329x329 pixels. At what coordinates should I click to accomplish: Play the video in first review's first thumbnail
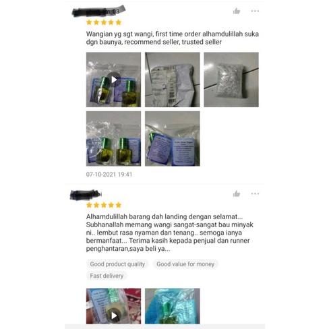pos(114,80)
